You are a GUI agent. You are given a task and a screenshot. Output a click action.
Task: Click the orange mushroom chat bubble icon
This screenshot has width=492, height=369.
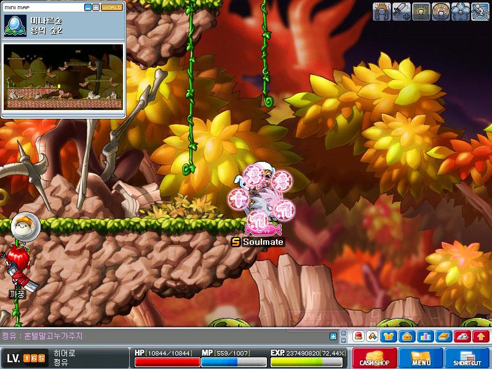[25, 226]
